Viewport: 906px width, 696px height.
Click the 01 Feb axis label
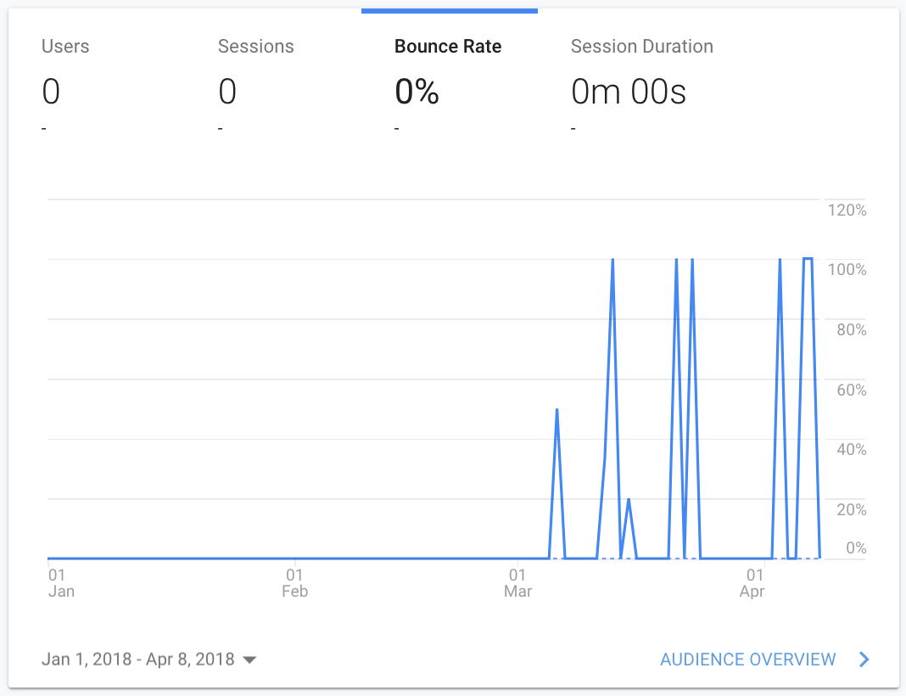point(294,583)
